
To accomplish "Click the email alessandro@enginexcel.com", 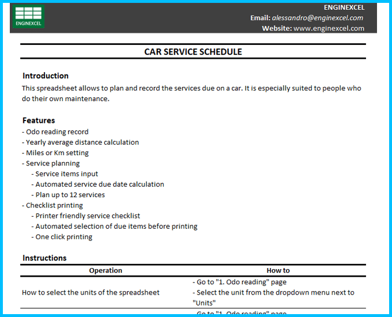I will click(317, 18).
